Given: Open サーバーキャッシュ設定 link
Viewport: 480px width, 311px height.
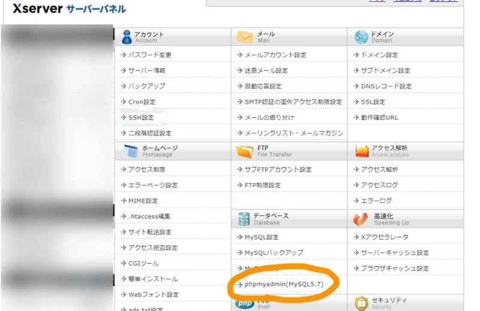Looking at the screenshot, I should tap(395, 253).
